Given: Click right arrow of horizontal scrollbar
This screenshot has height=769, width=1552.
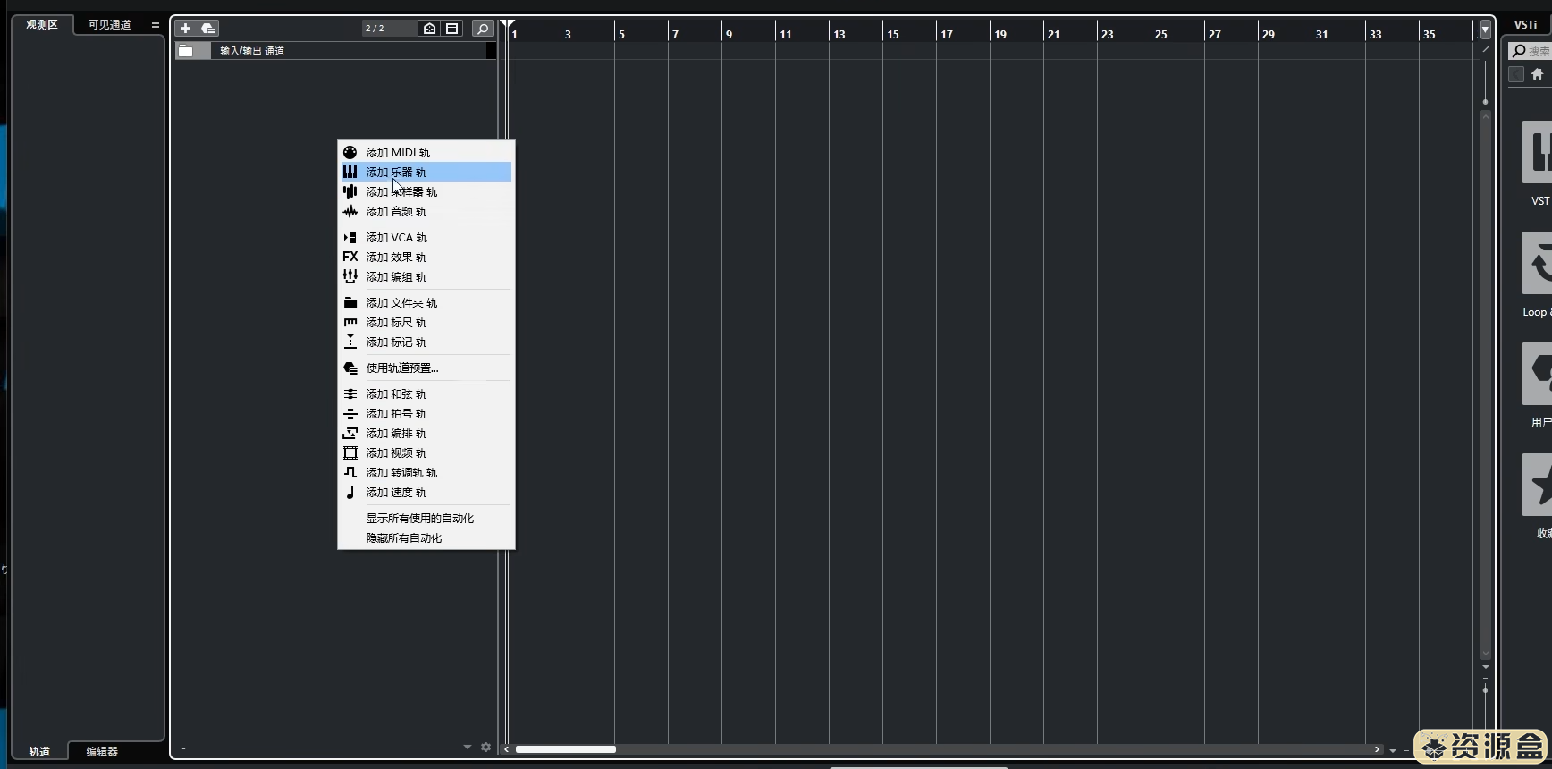Looking at the screenshot, I should coord(1377,749).
